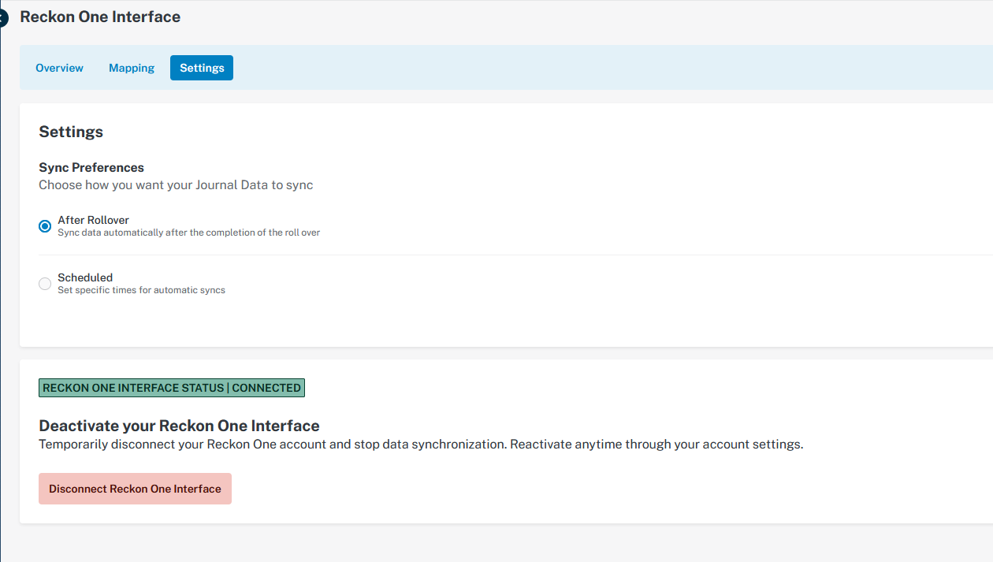Click Disconnect Reckon One Interface button
993x562 pixels.
click(135, 489)
